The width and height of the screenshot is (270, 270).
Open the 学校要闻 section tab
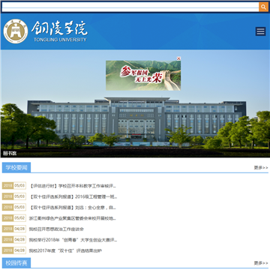click(16, 167)
